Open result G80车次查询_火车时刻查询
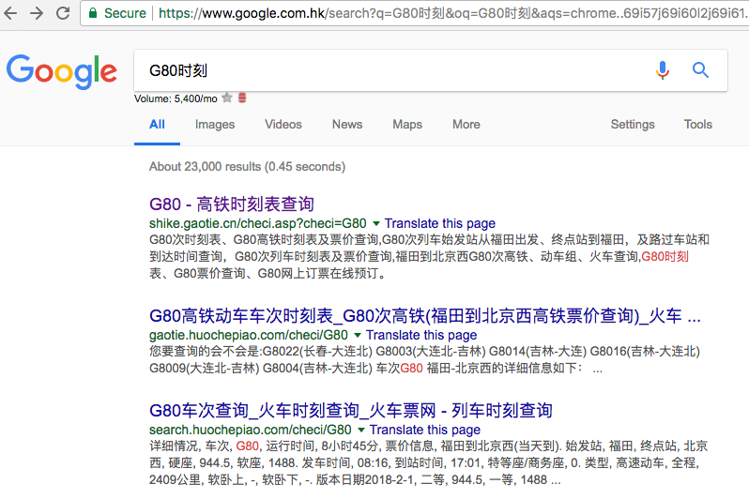 point(351,411)
